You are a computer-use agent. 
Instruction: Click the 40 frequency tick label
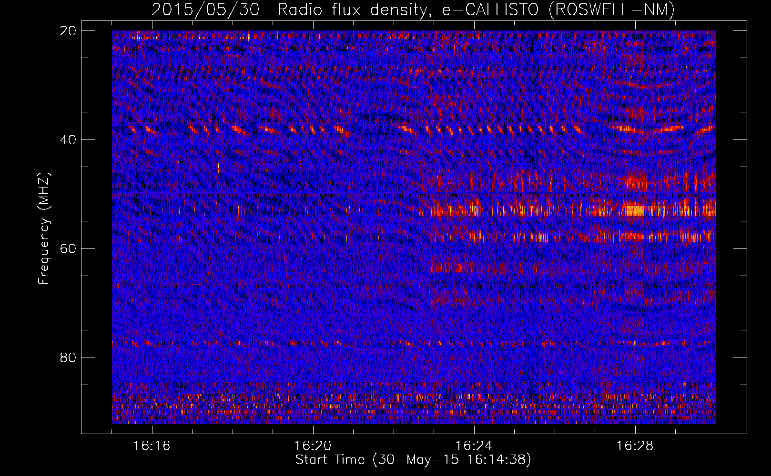tap(69, 140)
